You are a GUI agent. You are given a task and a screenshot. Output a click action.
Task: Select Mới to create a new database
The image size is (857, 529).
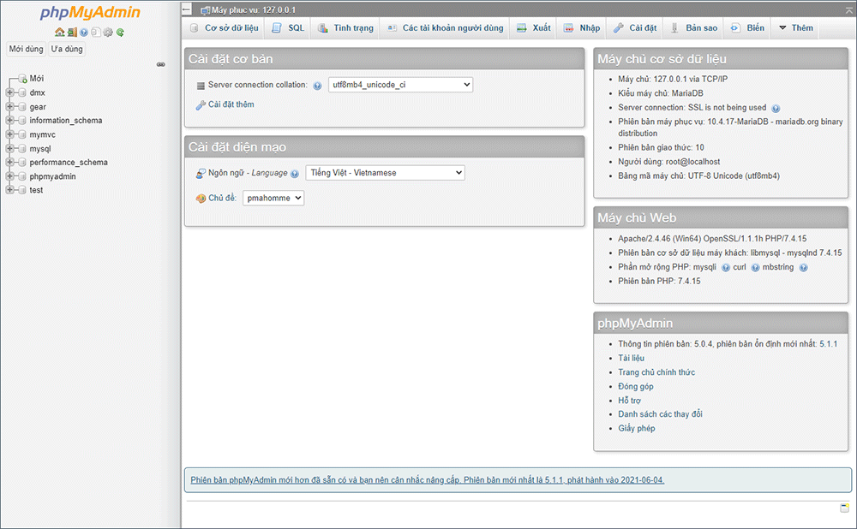point(37,79)
